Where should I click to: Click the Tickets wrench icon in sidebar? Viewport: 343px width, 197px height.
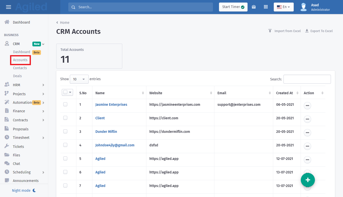point(7,146)
